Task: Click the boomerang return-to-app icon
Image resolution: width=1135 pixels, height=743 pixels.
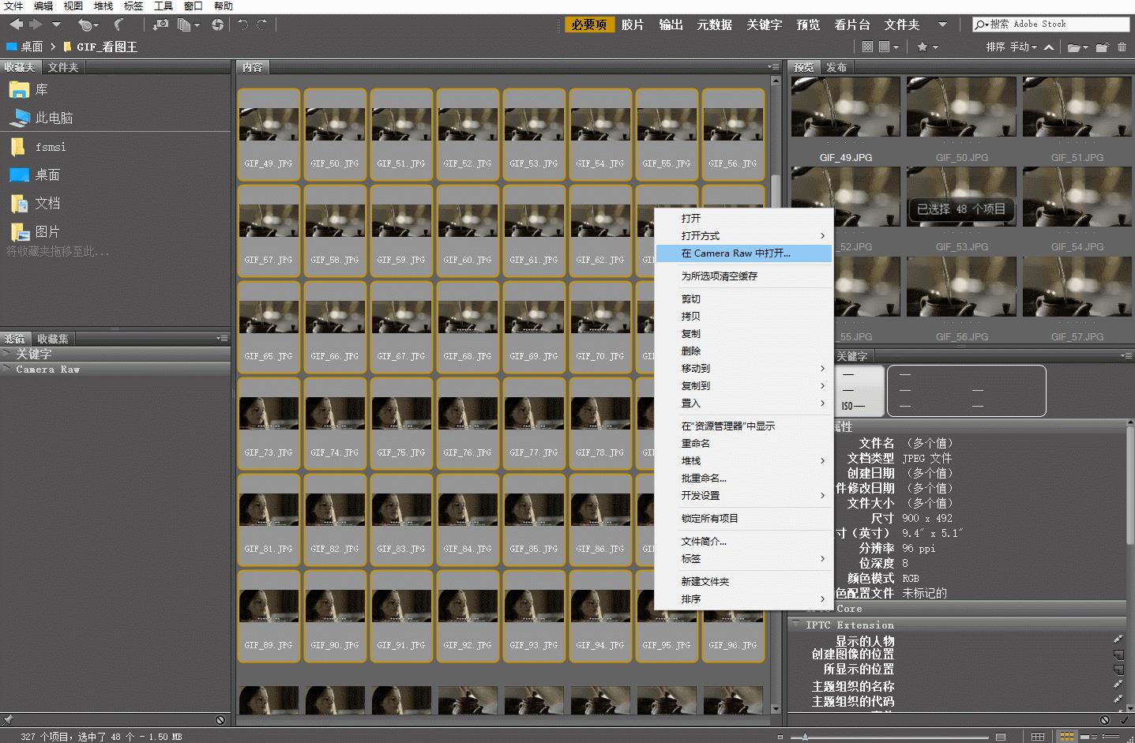Action: 119,24
